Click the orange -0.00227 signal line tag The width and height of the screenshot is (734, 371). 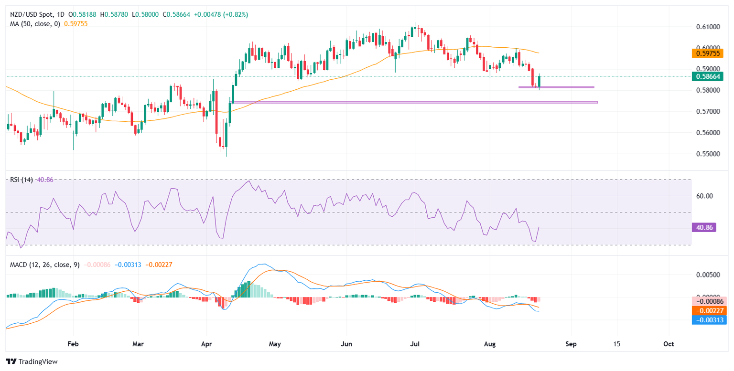point(709,310)
